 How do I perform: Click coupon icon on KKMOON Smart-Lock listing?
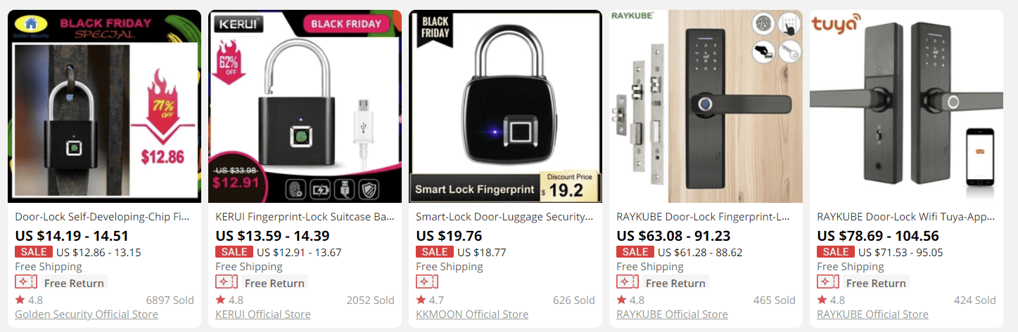click(427, 282)
